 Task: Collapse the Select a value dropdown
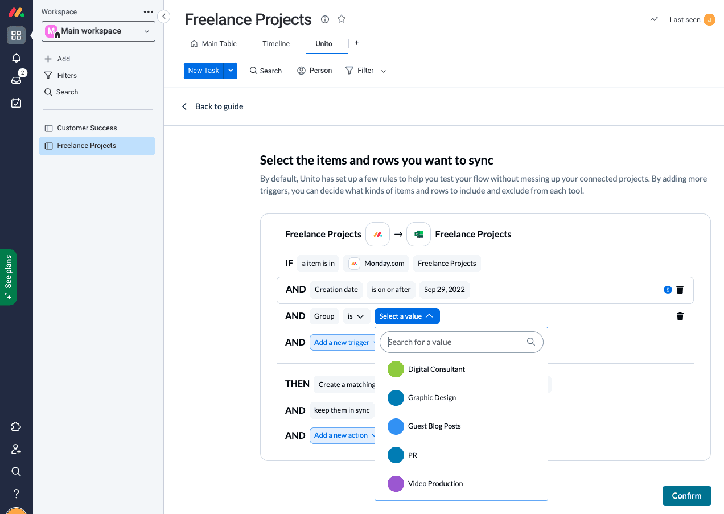click(407, 316)
